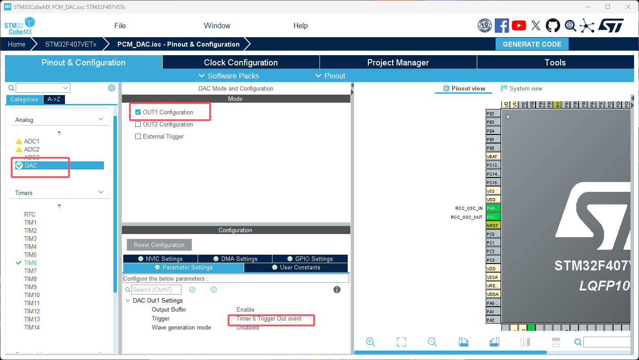Open the Facebook icon link
Viewport: 639px width, 360px height.
[x=502, y=26]
